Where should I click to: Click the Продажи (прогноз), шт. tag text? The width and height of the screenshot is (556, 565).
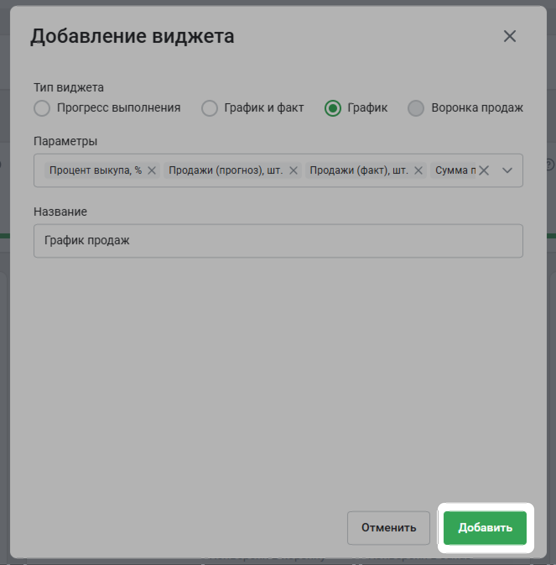click(226, 170)
